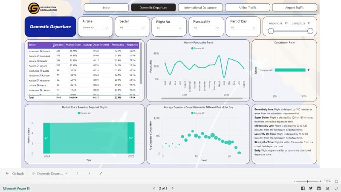This screenshot has width=341, height=192.
Task: Click the date range slider's left handle
Action: (271, 31)
